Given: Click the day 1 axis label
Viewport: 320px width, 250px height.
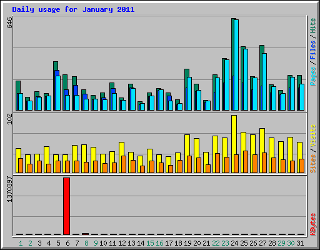Looking at the screenshot, I should click(21, 243).
